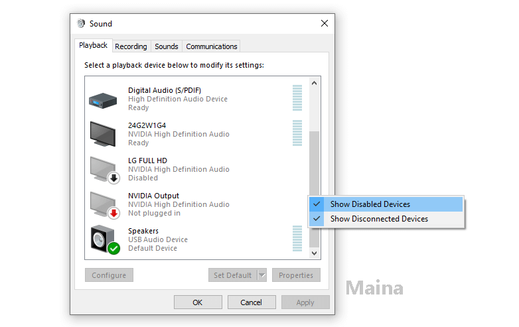Click the device list scroll up arrow

point(314,83)
